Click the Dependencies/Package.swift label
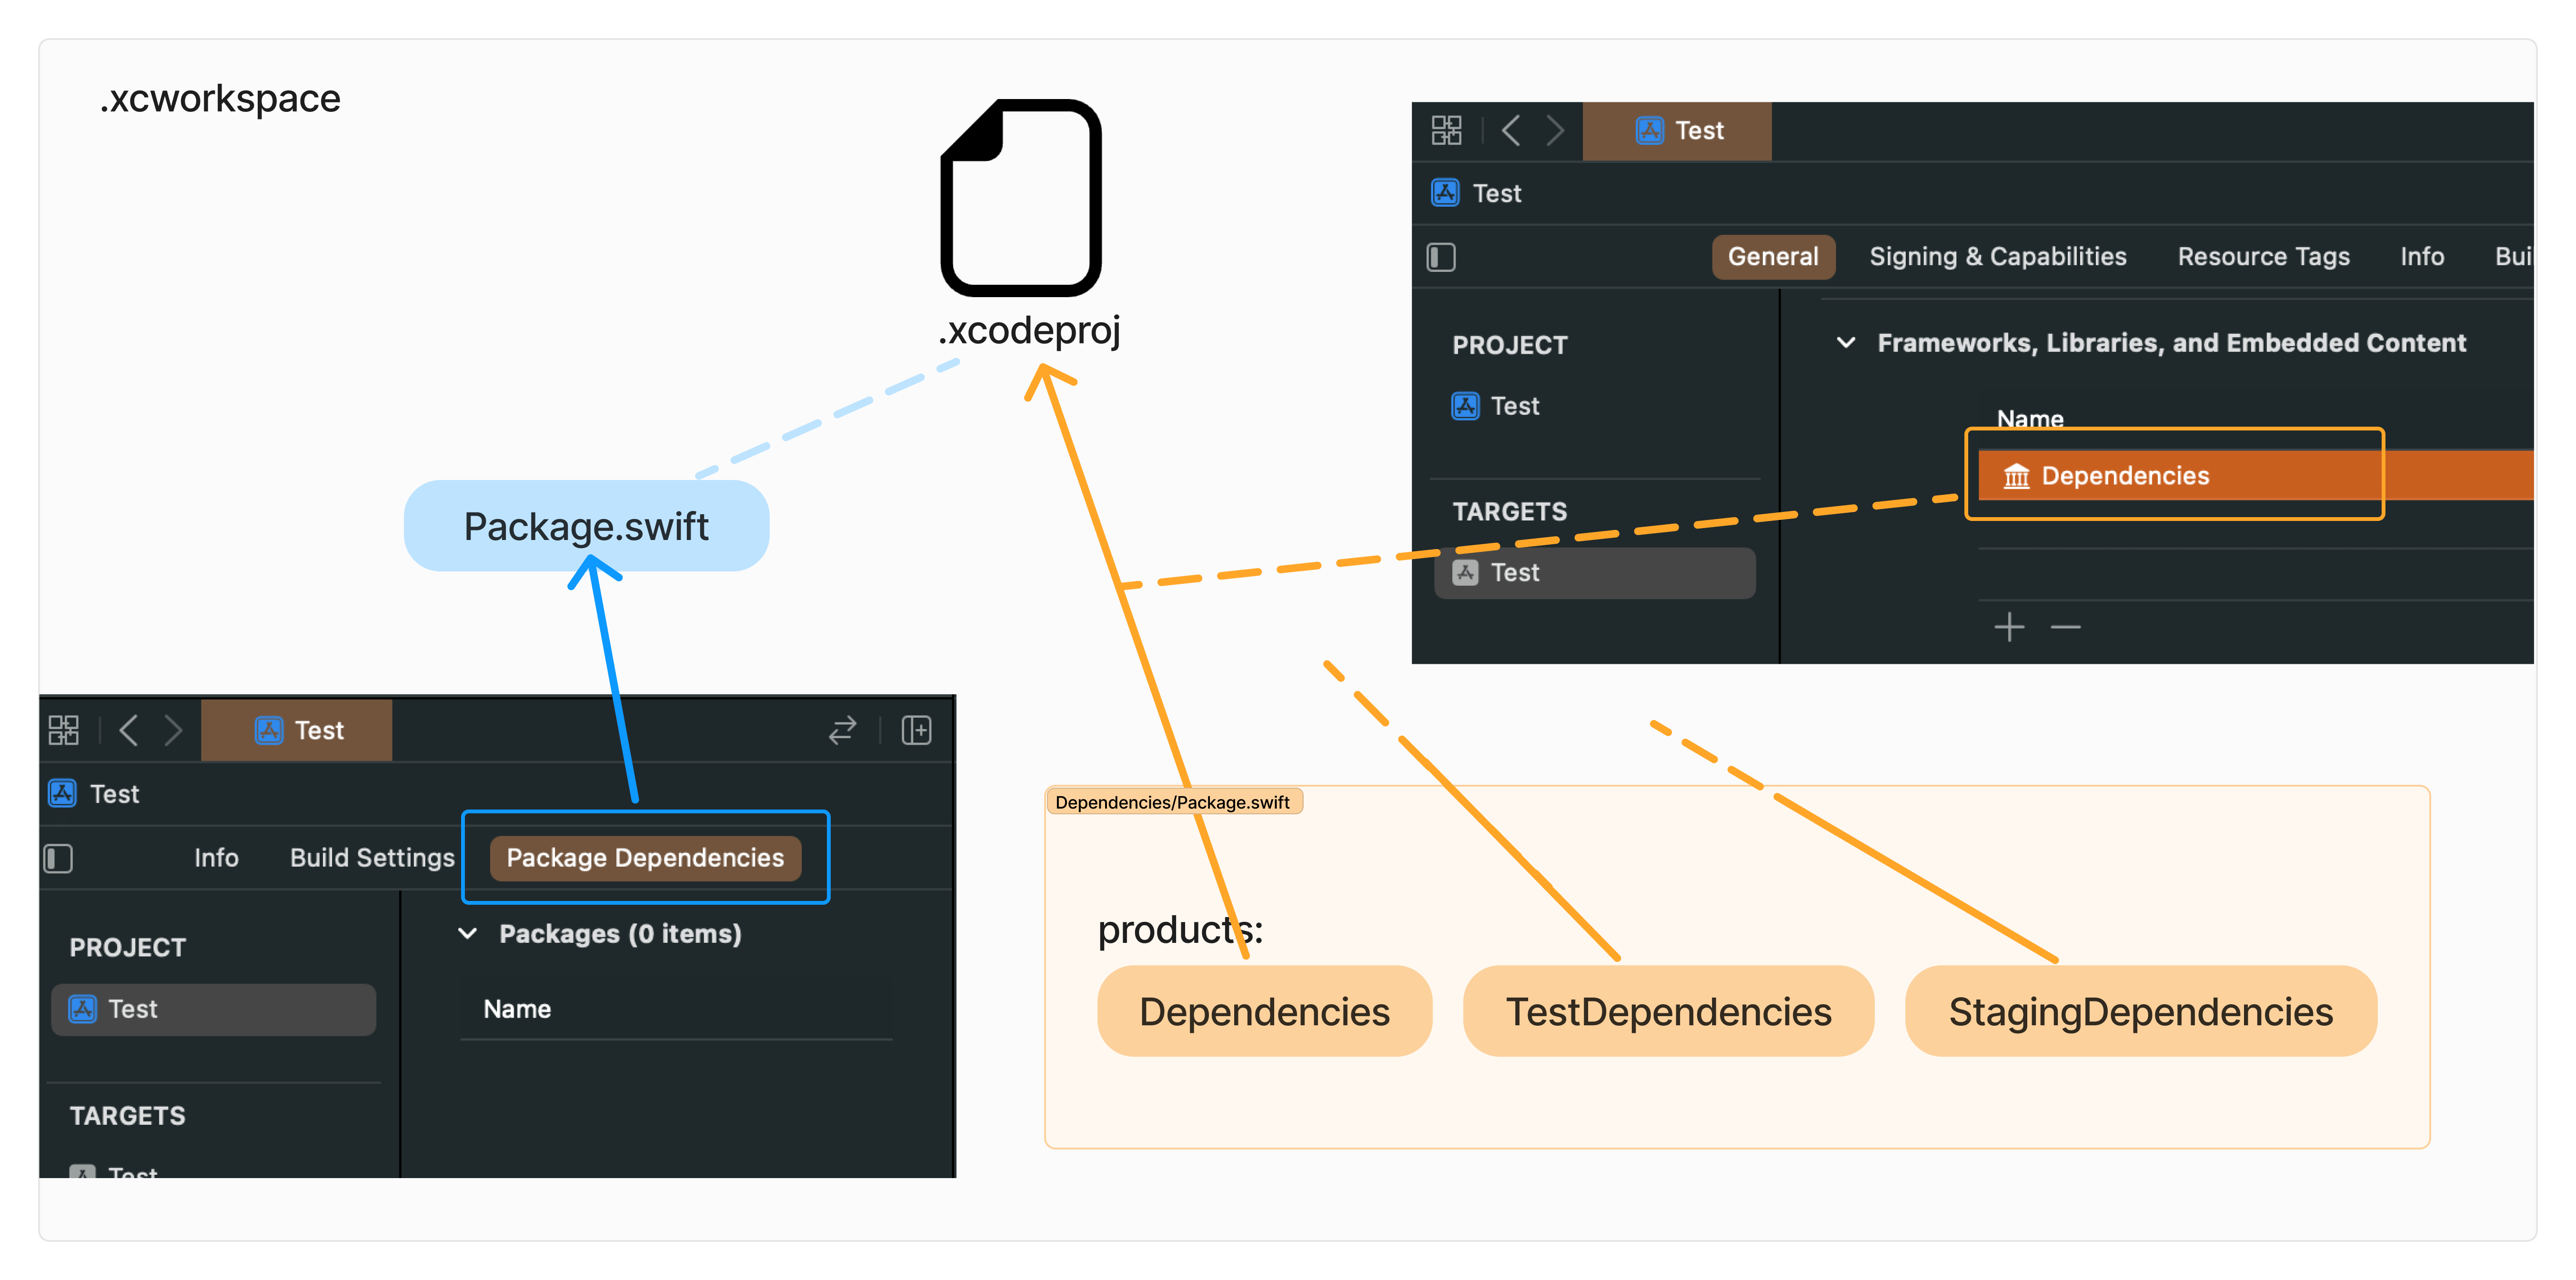 click(x=1173, y=802)
